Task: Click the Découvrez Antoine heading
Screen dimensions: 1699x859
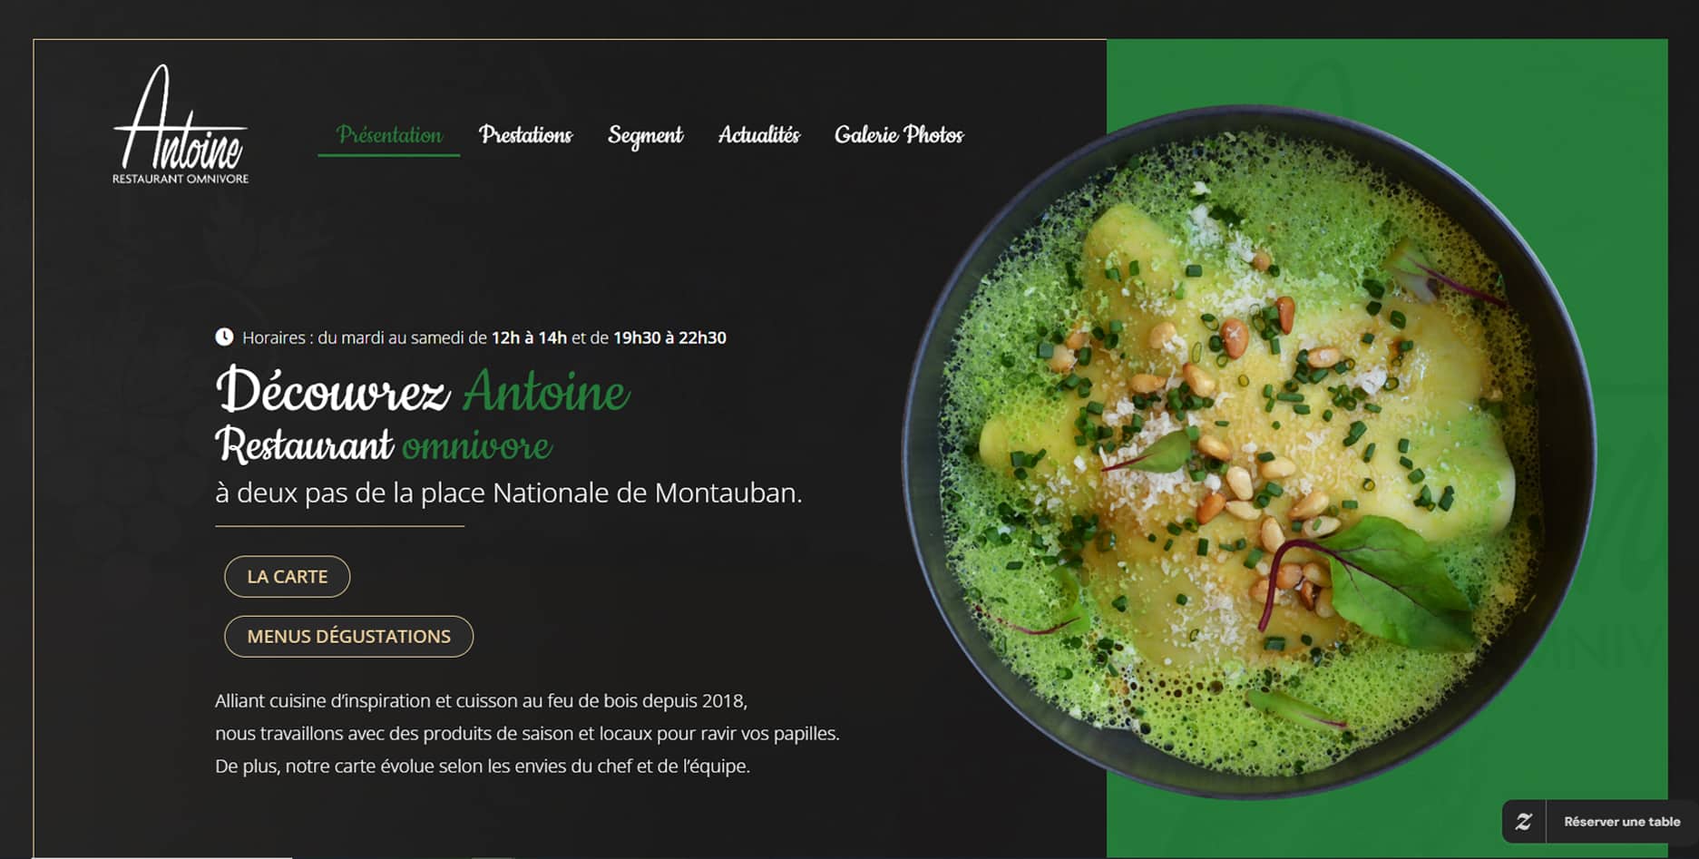Action: (422, 391)
